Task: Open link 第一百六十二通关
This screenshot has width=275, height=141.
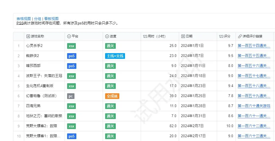Action: tap(254, 126)
